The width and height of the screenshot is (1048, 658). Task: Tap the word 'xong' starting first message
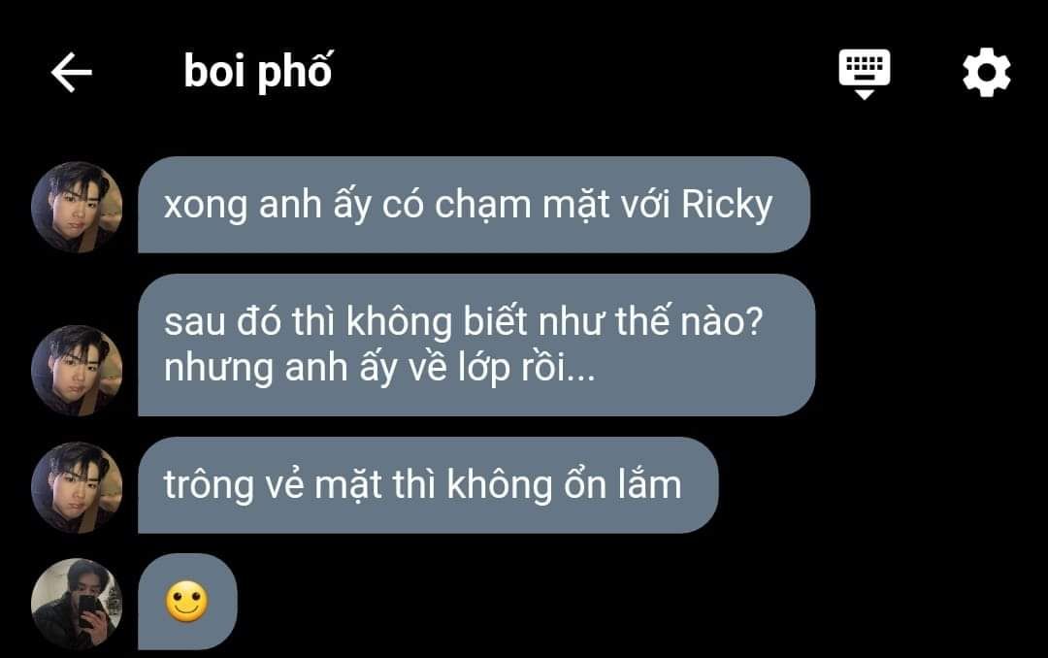coord(206,206)
